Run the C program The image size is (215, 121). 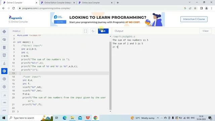pyautogui.click(x=103, y=31)
